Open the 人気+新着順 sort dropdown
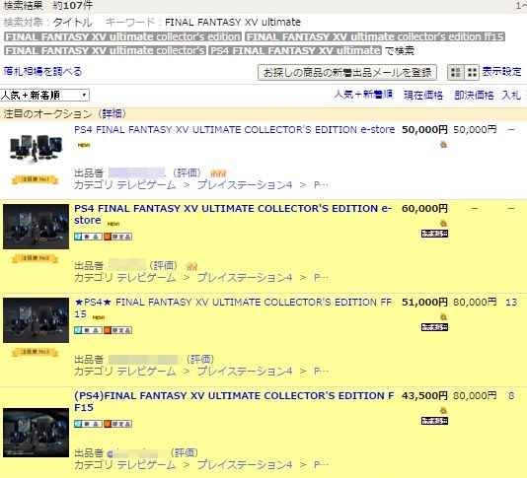527x478 pixels. point(44,96)
